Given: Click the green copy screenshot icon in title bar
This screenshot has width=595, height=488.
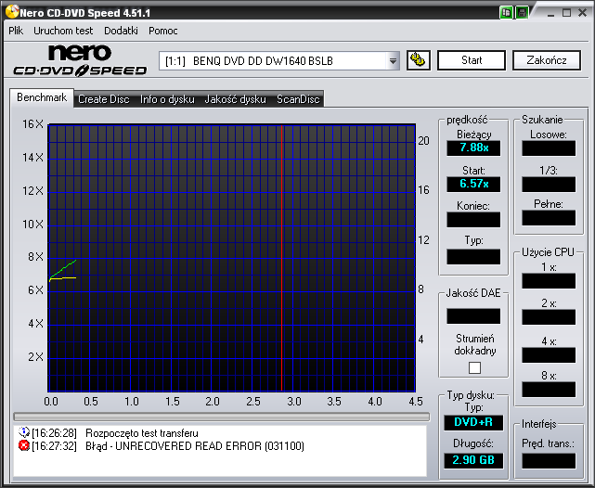Looking at the screenshot, I should coord(506,12).
